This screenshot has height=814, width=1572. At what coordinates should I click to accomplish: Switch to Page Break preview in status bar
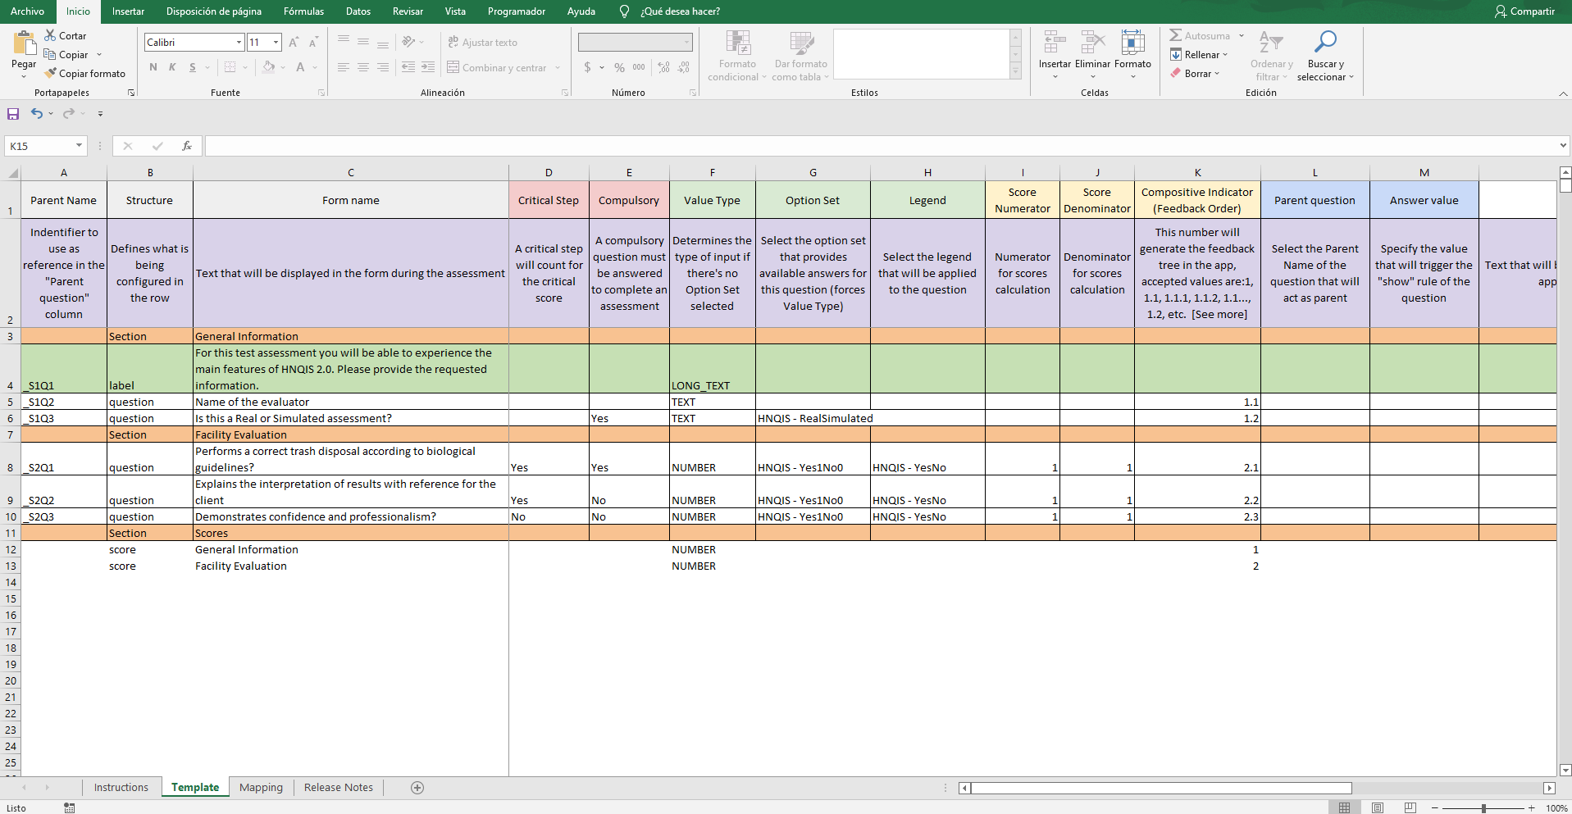coord(1410,808)
